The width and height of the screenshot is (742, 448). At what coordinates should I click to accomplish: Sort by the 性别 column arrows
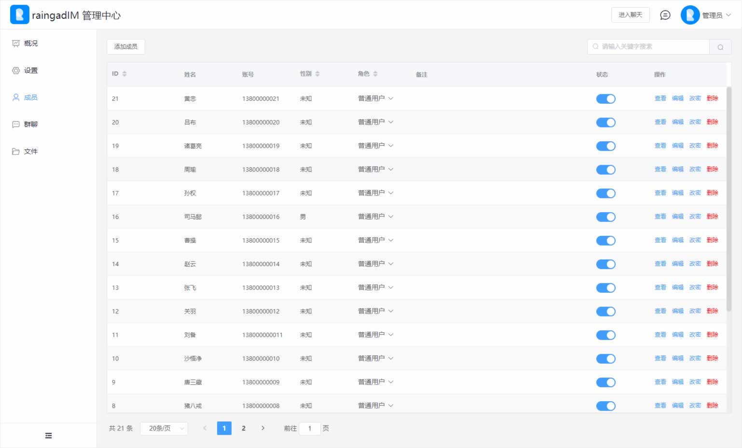point(317,74)
